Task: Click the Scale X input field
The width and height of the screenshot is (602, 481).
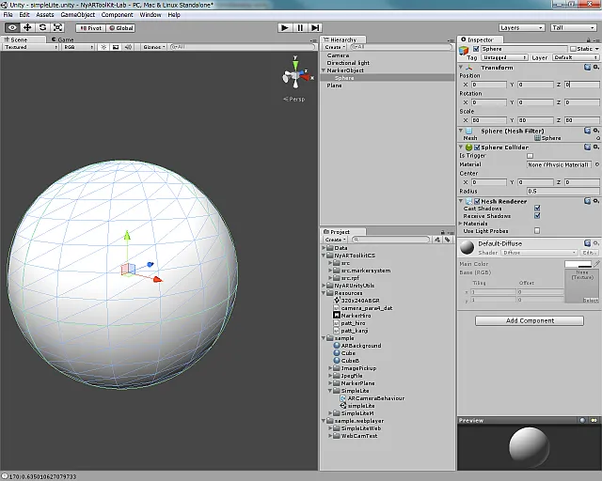Action: click(x=489, y=120)
